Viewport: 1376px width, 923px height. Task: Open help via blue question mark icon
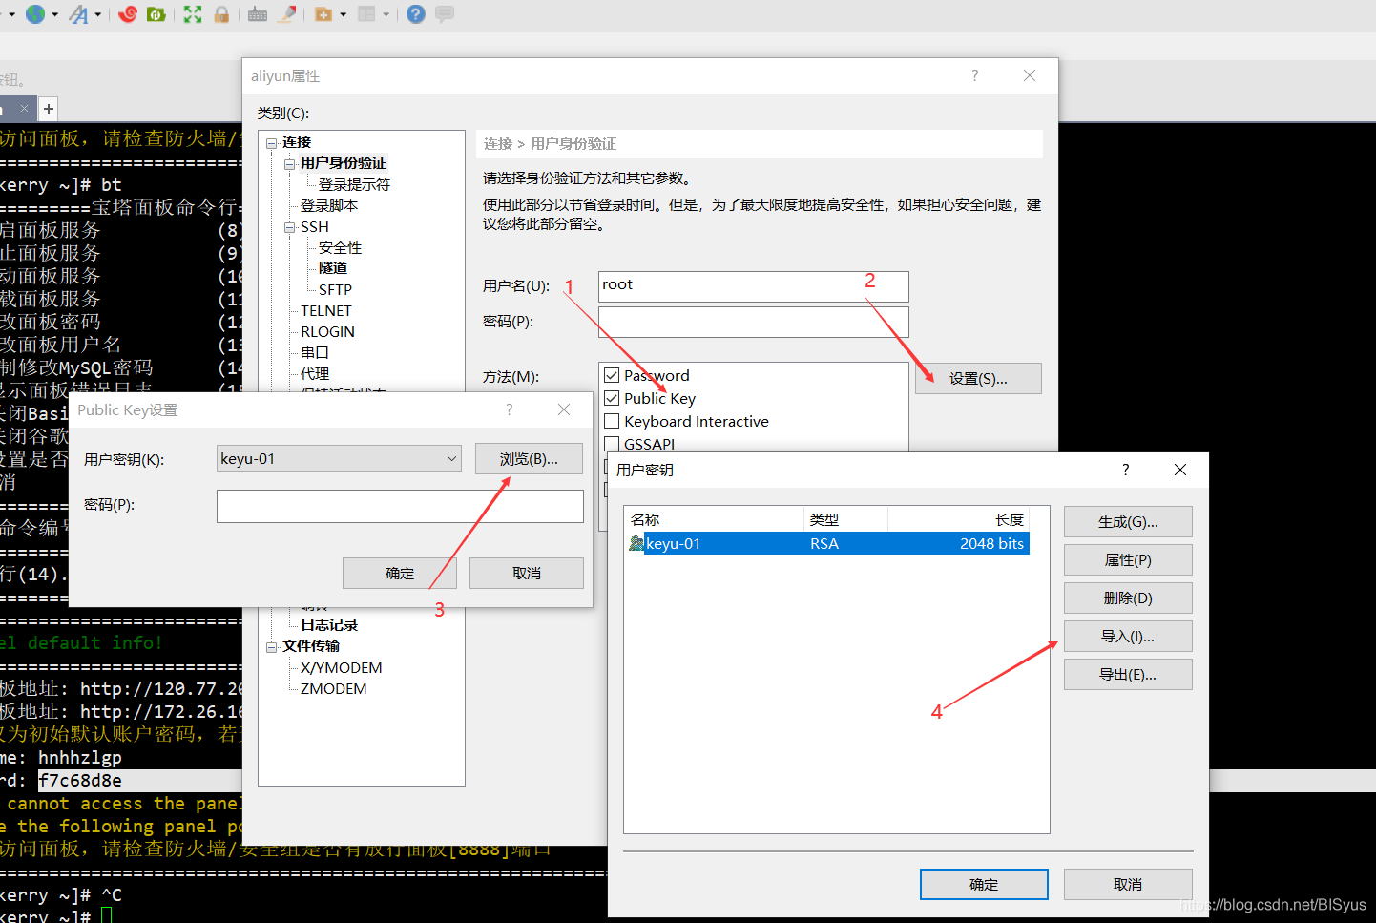coord(416,14)
